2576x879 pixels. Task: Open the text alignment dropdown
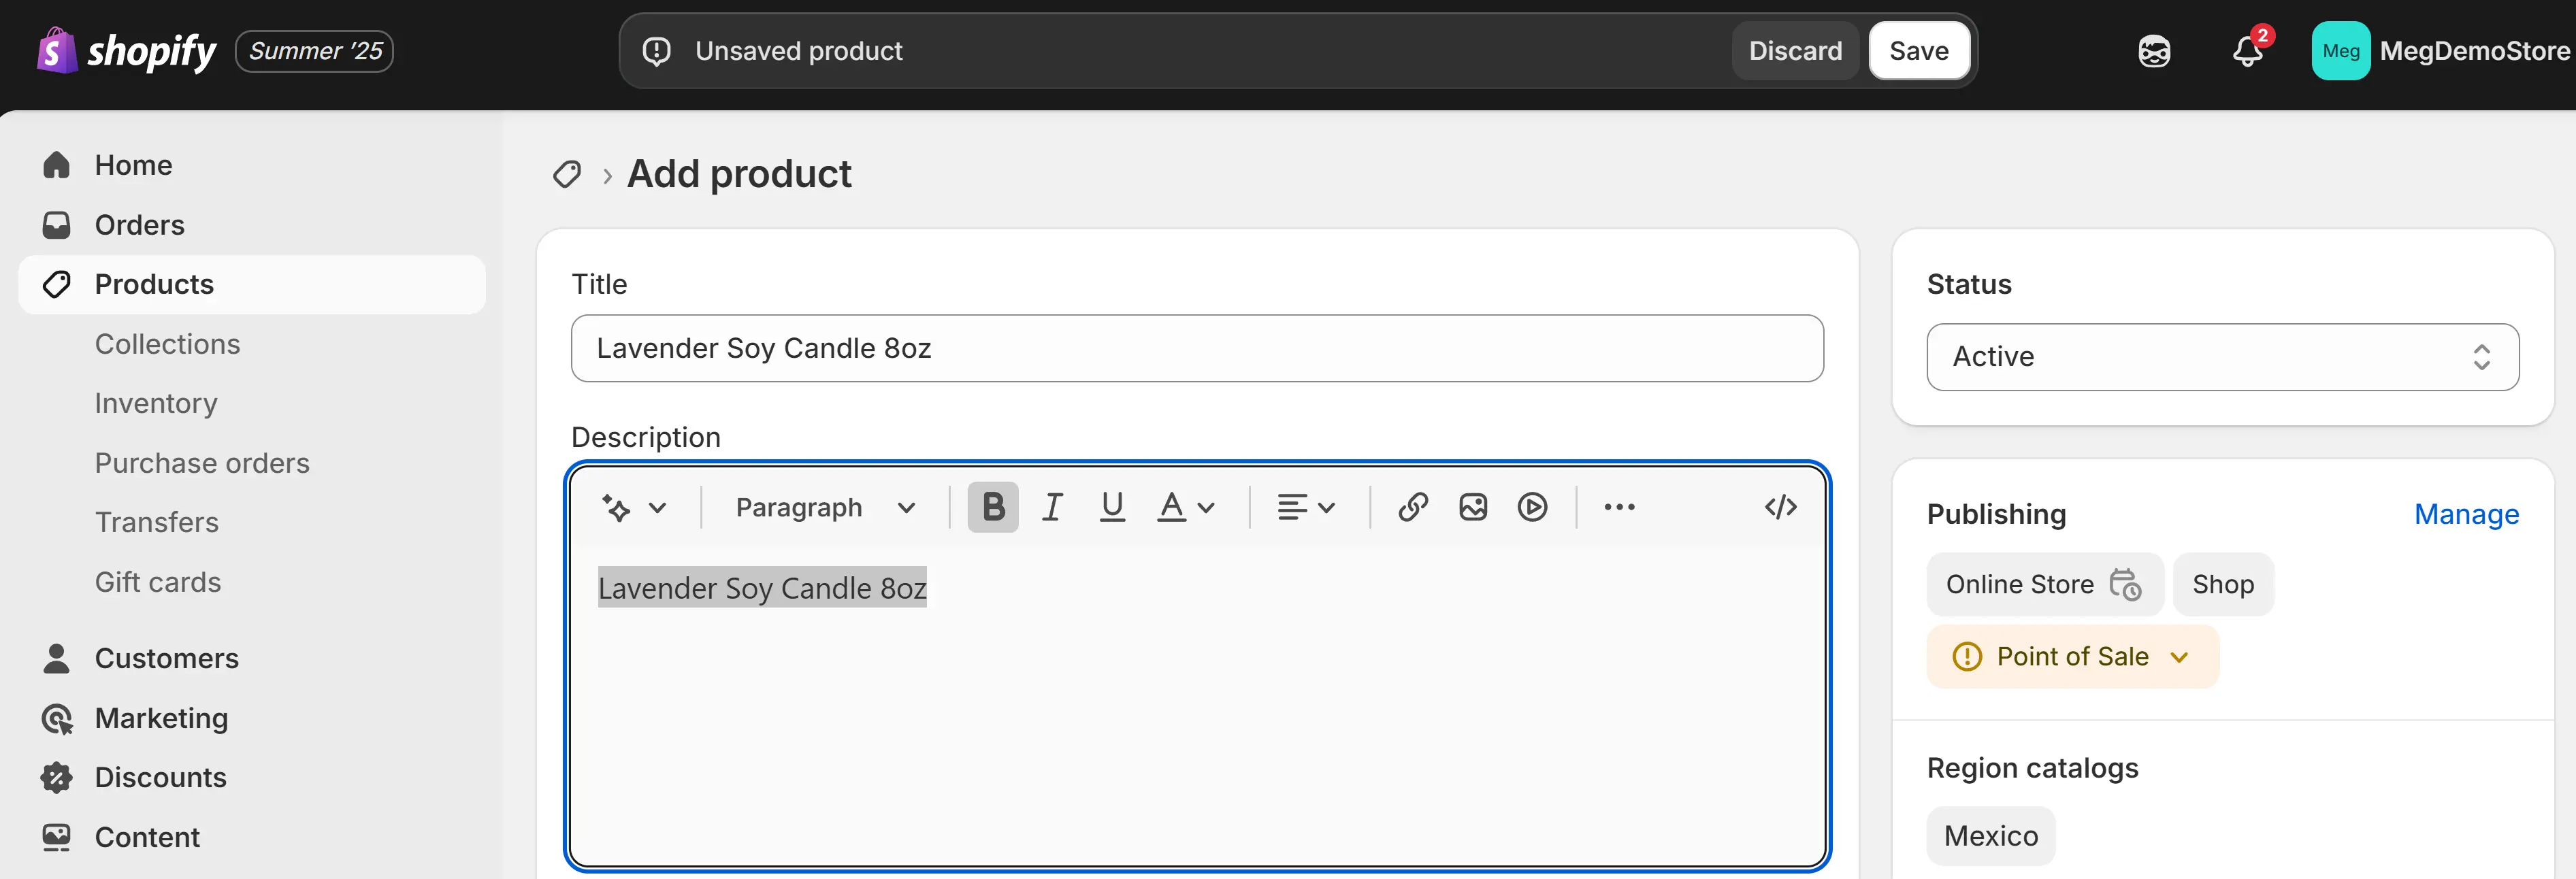click(1306, 507)
